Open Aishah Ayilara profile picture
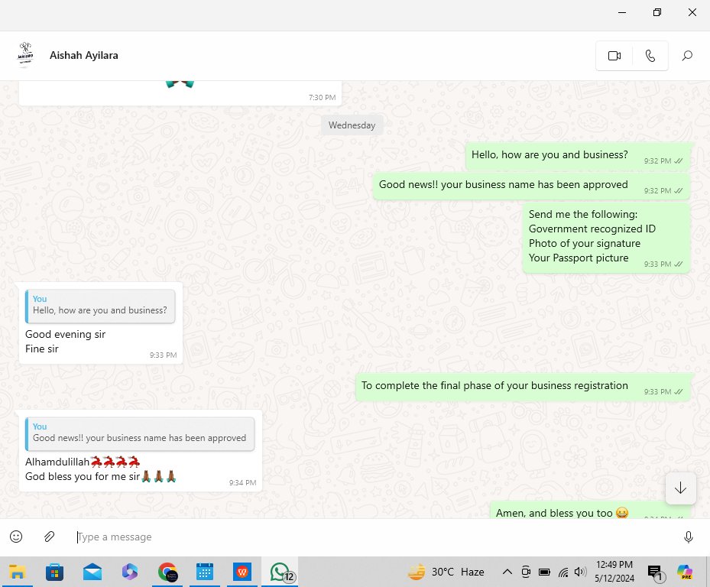This screenshot has width=710, height=587. [x=25, y=55]
